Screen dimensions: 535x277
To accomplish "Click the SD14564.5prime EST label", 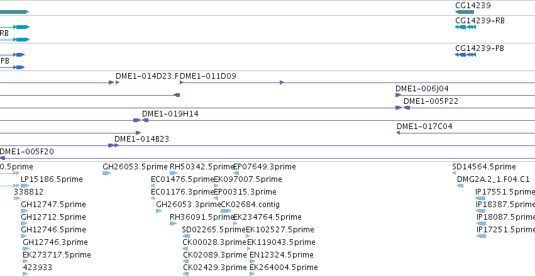I will [484, 167].
